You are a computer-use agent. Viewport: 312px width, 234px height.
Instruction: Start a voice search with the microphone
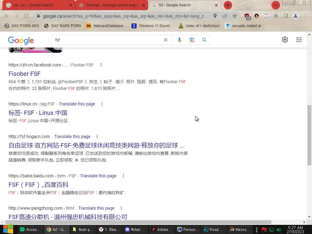point(179,40)
